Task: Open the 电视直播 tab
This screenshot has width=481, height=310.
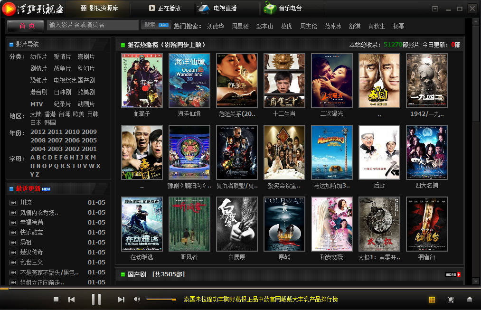Action: pyautogui.click(x=217, y=8)
